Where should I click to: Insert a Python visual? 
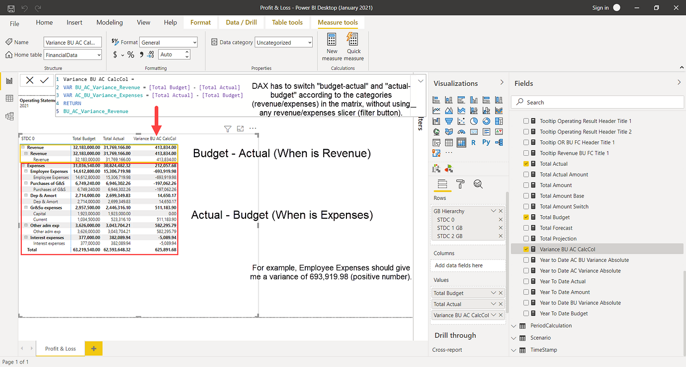(486, 142)
